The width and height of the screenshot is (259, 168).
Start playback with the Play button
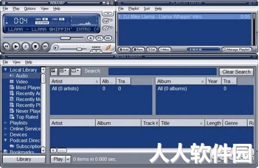pyautogui.click(x=16, y=46)
